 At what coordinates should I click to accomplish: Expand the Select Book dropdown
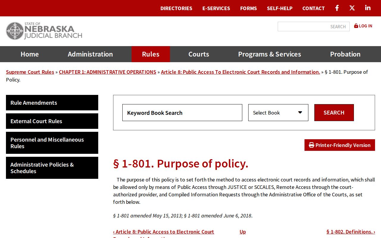coord(278,113)
